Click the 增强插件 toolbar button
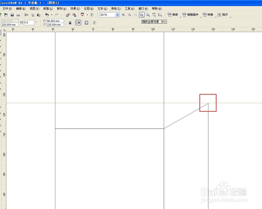The height and width of the screenshot is (209, 262). pyautogui.click(x=190, y=15)
